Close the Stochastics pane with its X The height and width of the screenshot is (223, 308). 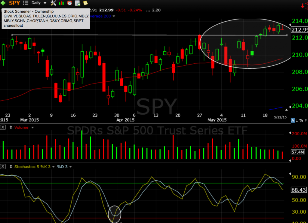3,167
